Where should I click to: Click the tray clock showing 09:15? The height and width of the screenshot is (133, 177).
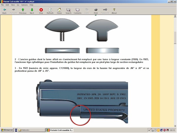(x=172, y=130)
